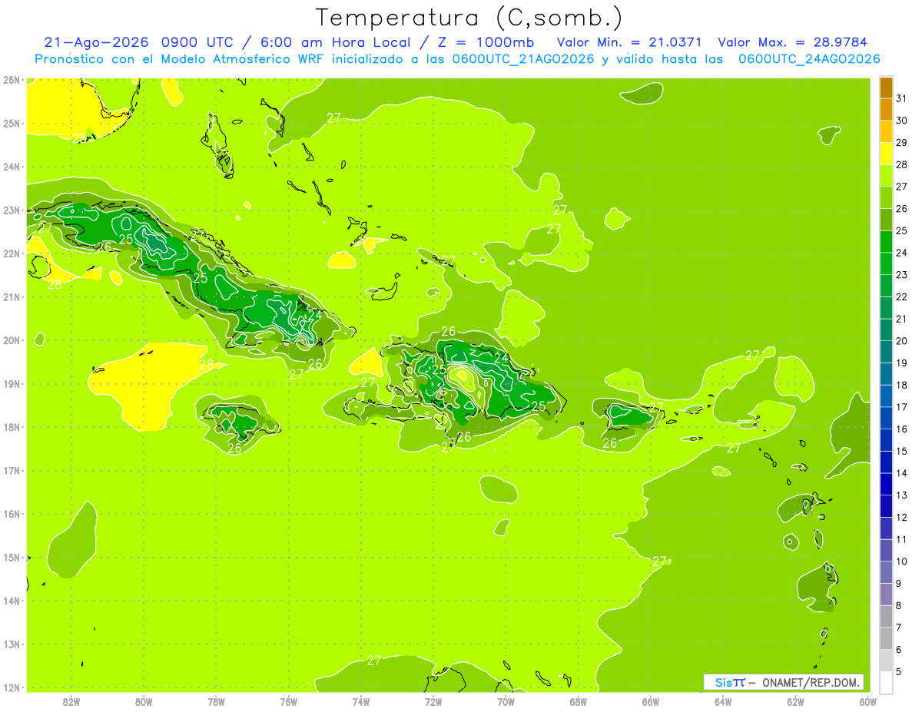This screenshot has width=922, height=712.
Task: Select the 76W longitude axis label
Action: coord(289,701)
